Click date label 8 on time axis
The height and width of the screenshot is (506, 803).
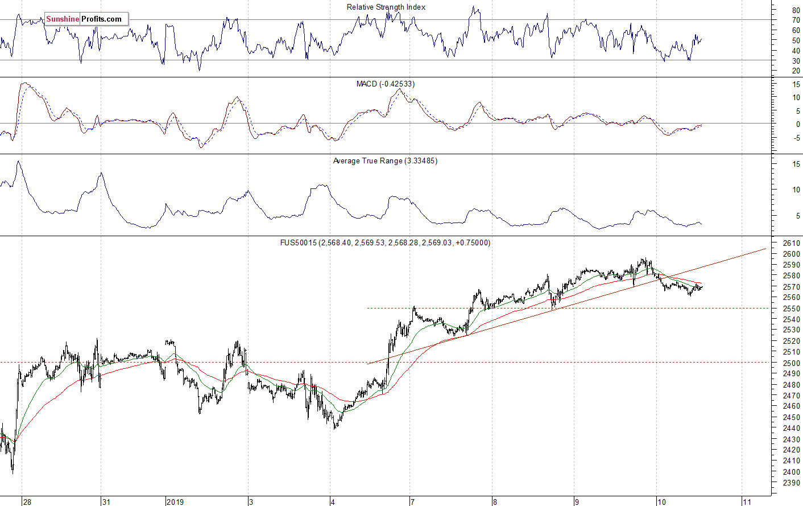click(495, 501)
